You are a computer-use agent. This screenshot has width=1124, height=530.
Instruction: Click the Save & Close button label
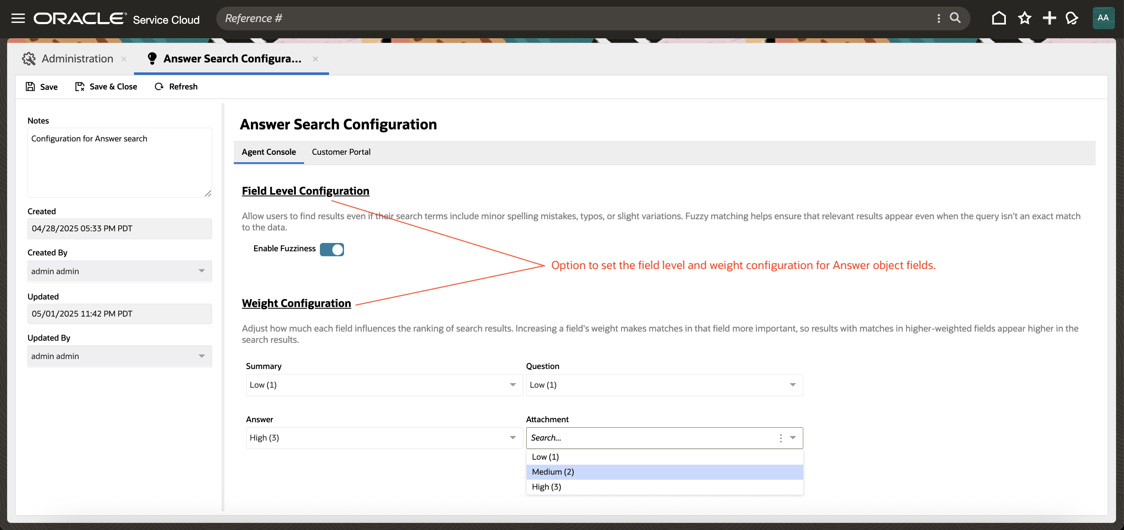click(x=113, y=87)
